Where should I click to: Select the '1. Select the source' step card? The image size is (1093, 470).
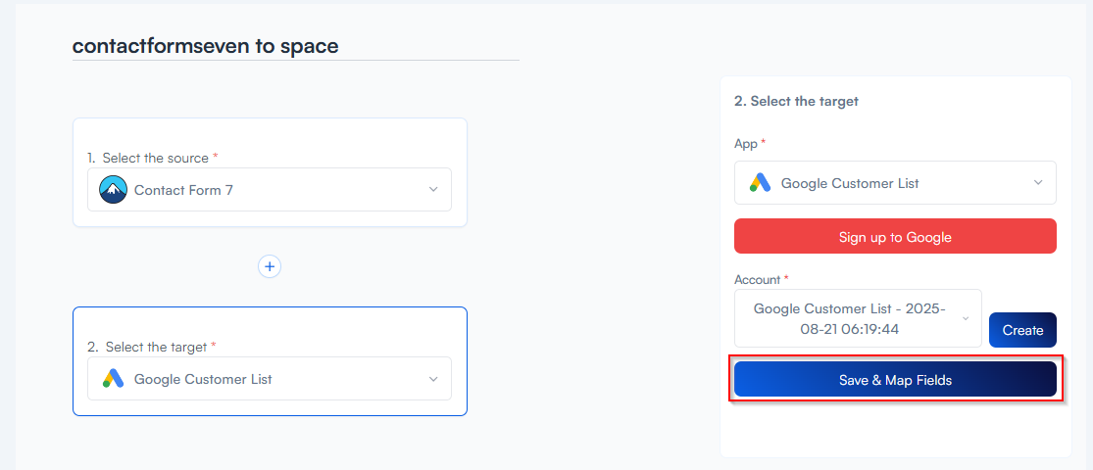(x=270, y=137)
